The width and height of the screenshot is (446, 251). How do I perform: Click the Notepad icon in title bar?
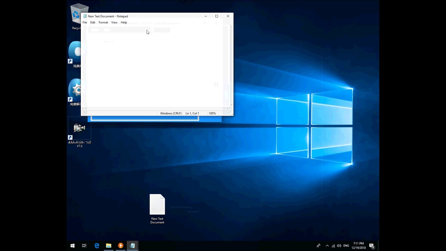[85, 16]
